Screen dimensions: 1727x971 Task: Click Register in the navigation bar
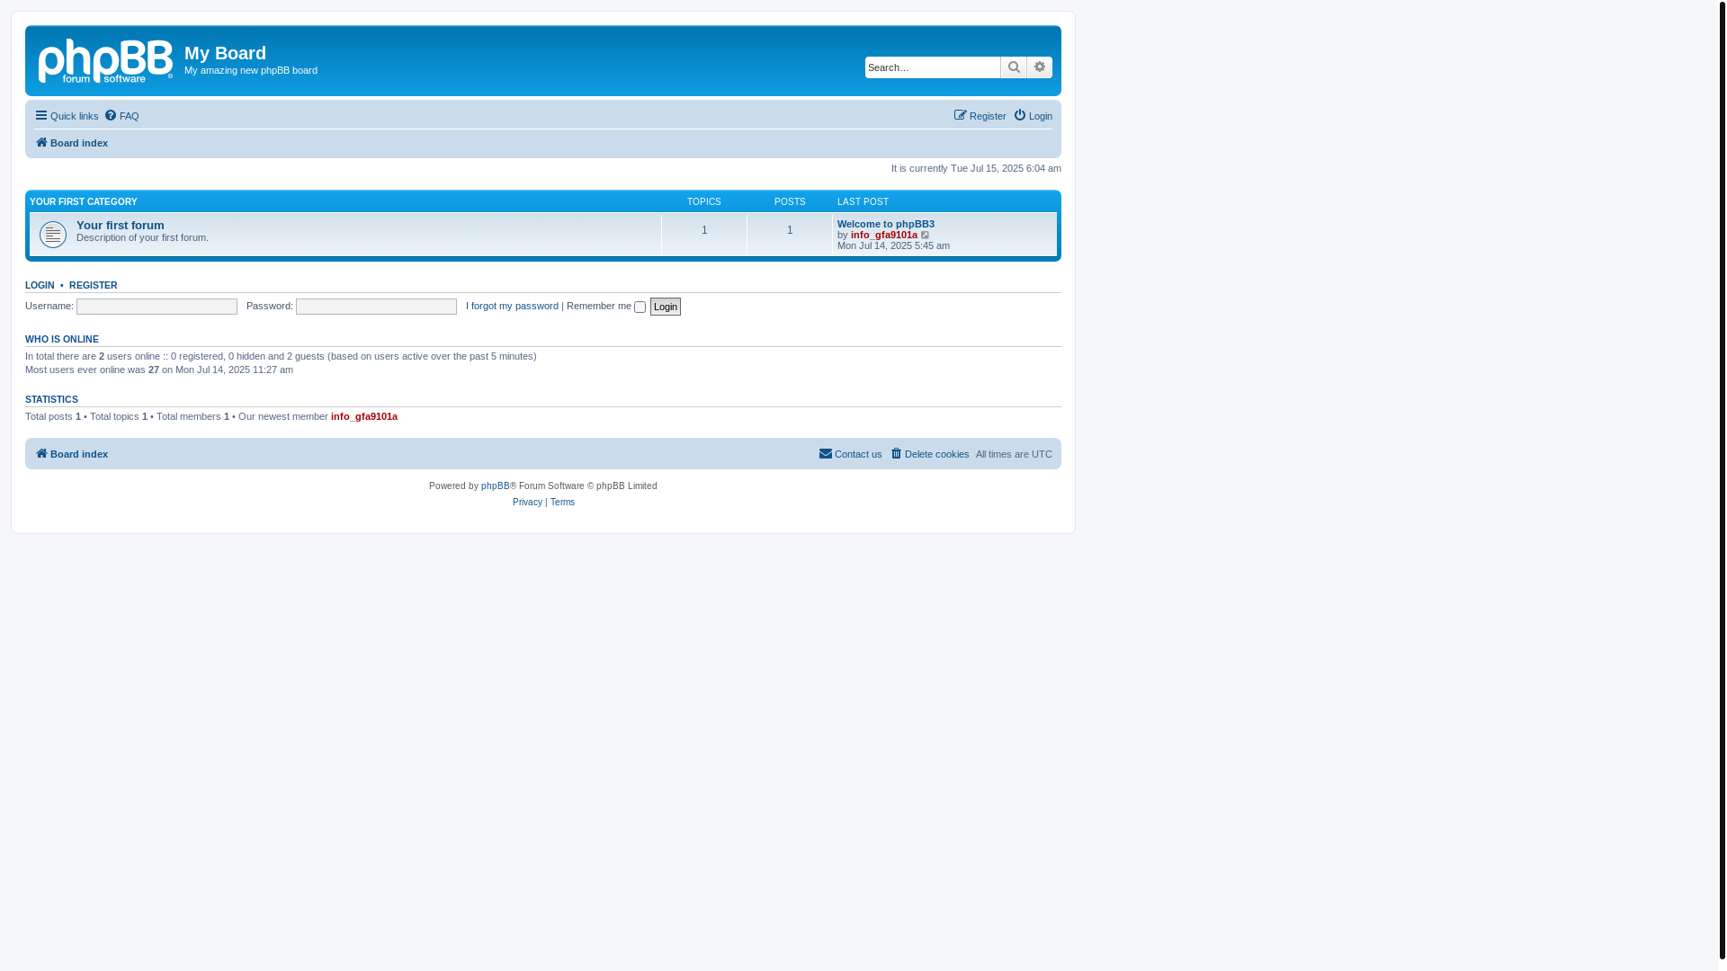click(x=980, y=116)
